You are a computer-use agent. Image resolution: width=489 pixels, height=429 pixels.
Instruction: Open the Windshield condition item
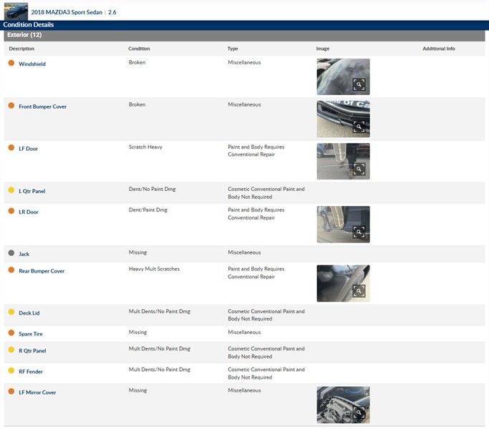32,64
